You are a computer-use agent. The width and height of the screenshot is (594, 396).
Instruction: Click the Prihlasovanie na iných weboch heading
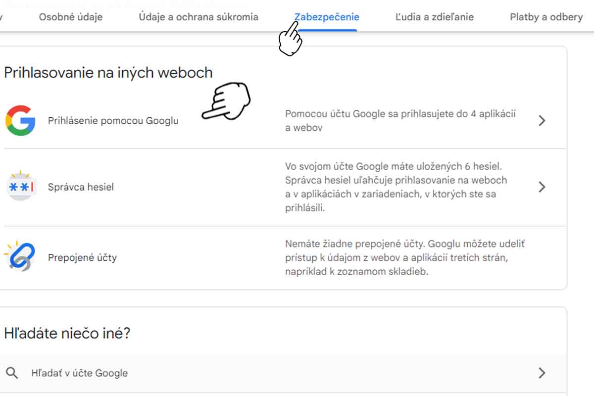tap(108, 73)
